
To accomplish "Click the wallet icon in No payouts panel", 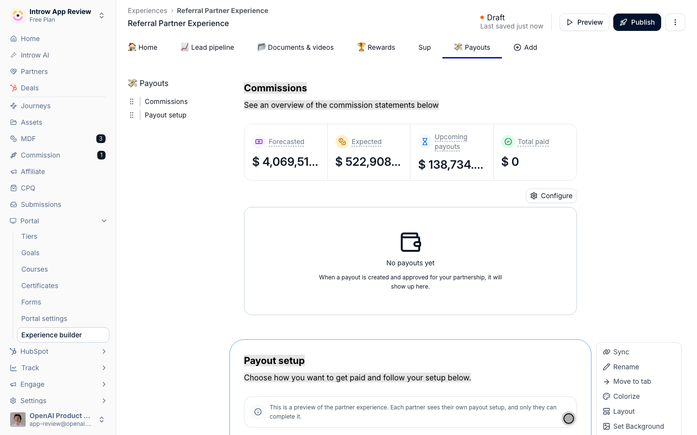I will click(x=410, y=242).
